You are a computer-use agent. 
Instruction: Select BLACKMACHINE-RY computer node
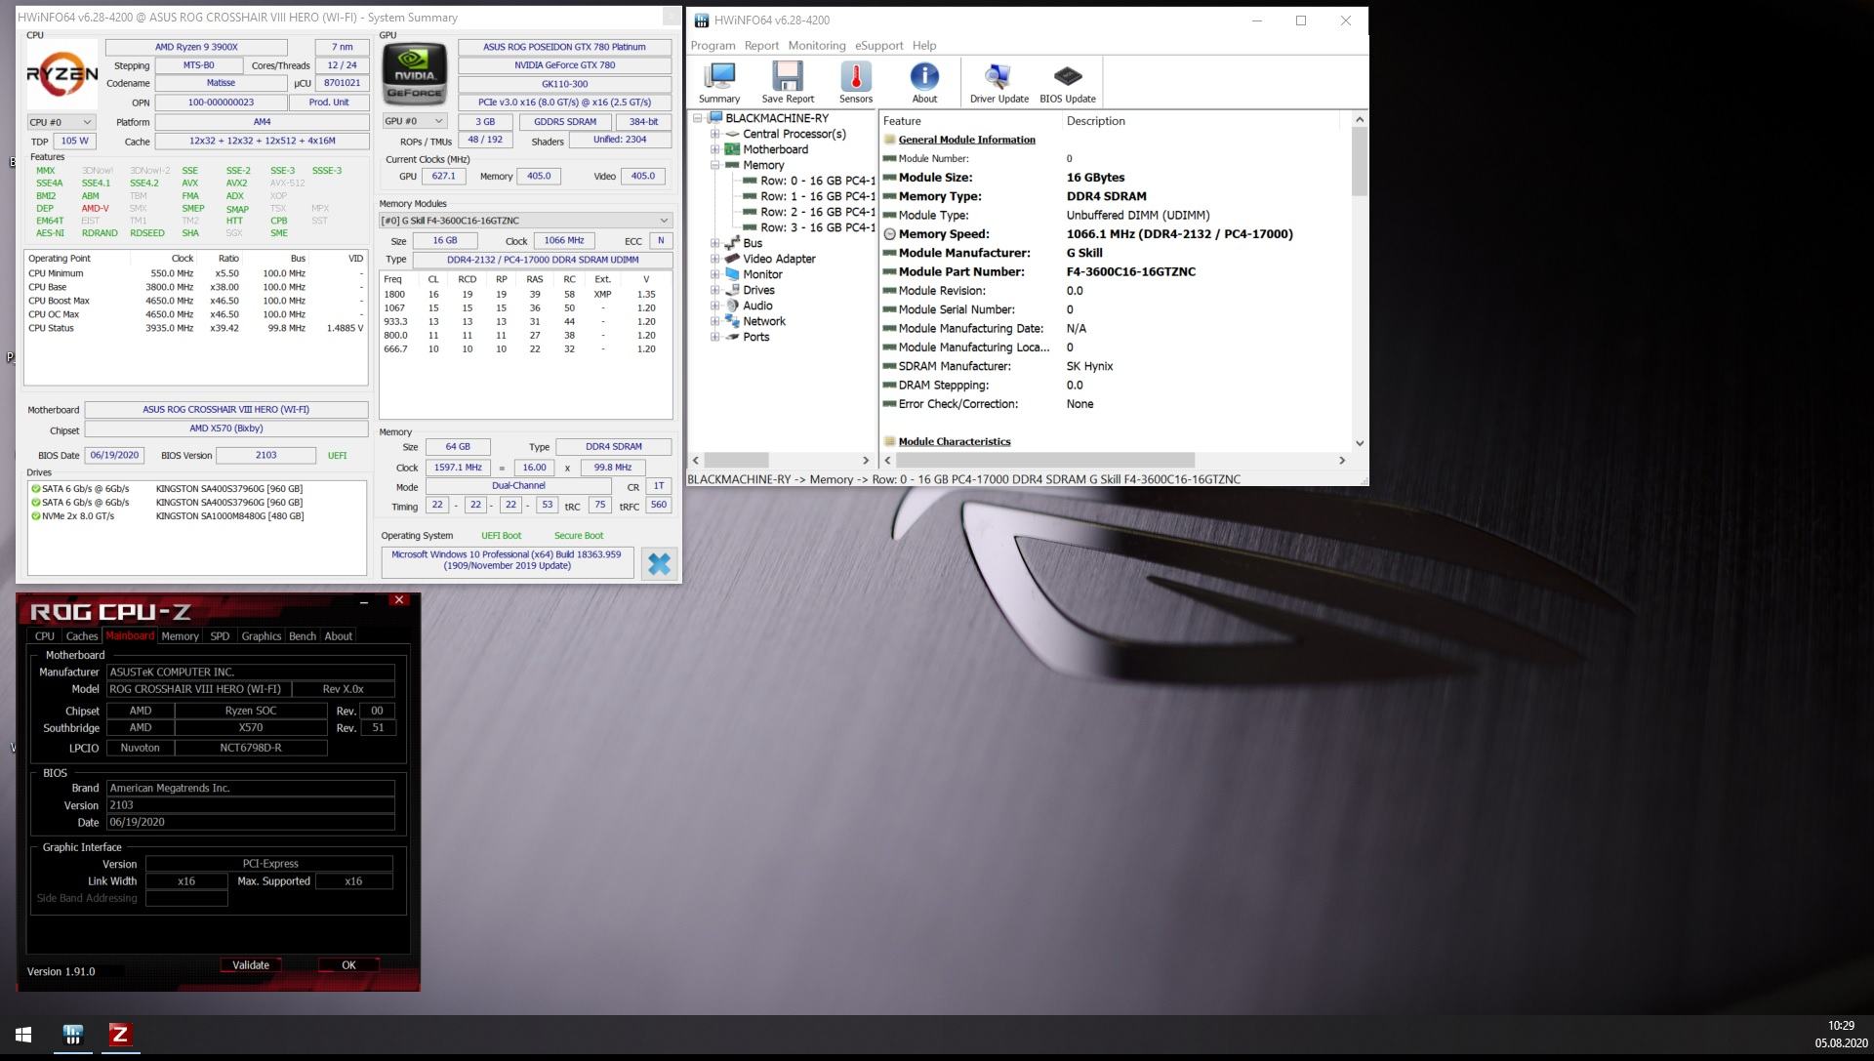776,118
